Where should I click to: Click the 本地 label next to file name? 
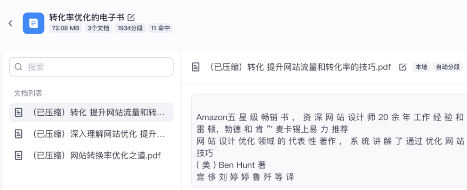[421, 67]
